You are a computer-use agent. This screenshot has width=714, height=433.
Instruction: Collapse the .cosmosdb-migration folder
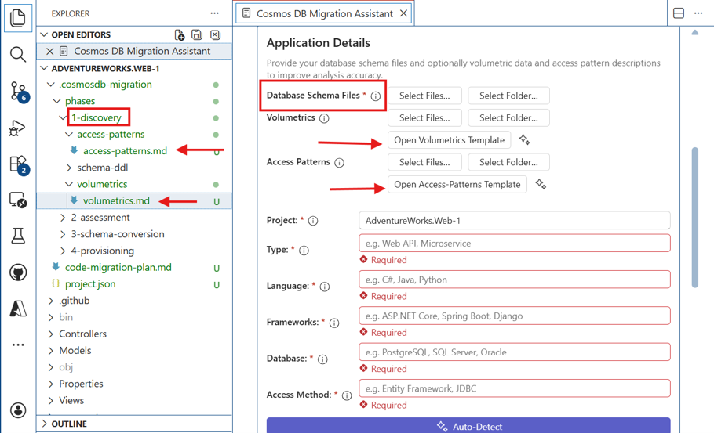click(x=51, y=85)
